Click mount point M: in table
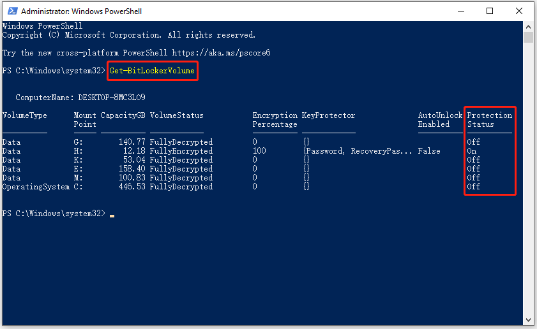537x329 pixels. coord(78,177)
